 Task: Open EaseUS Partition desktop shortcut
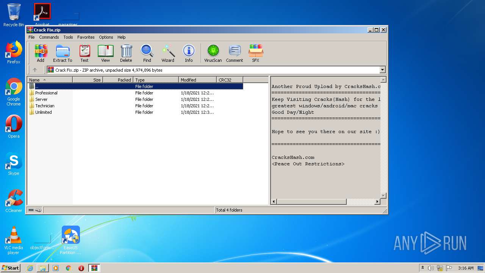[x=70, y=240]
